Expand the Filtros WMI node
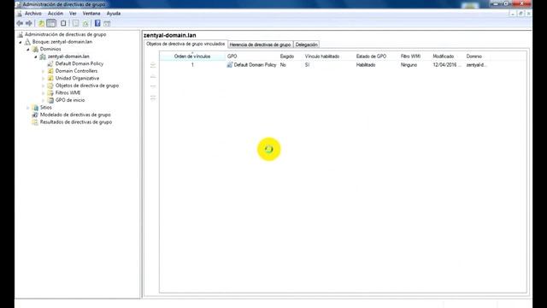This screenshot has height=308, width=547. [x=44, y=93]
